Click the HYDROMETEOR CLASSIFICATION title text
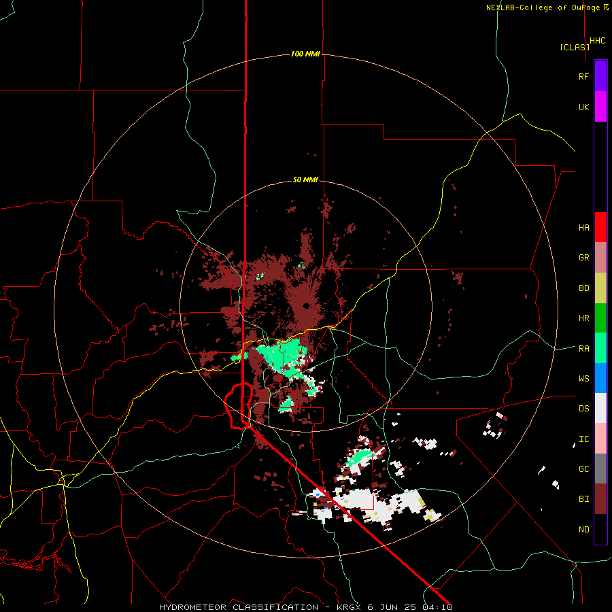 (239, 607)
